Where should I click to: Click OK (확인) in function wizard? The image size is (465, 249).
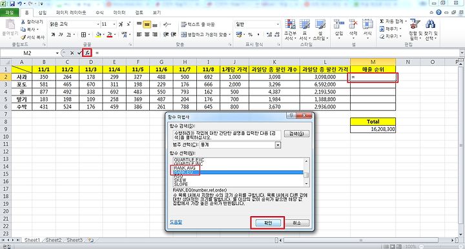[268, 223]
